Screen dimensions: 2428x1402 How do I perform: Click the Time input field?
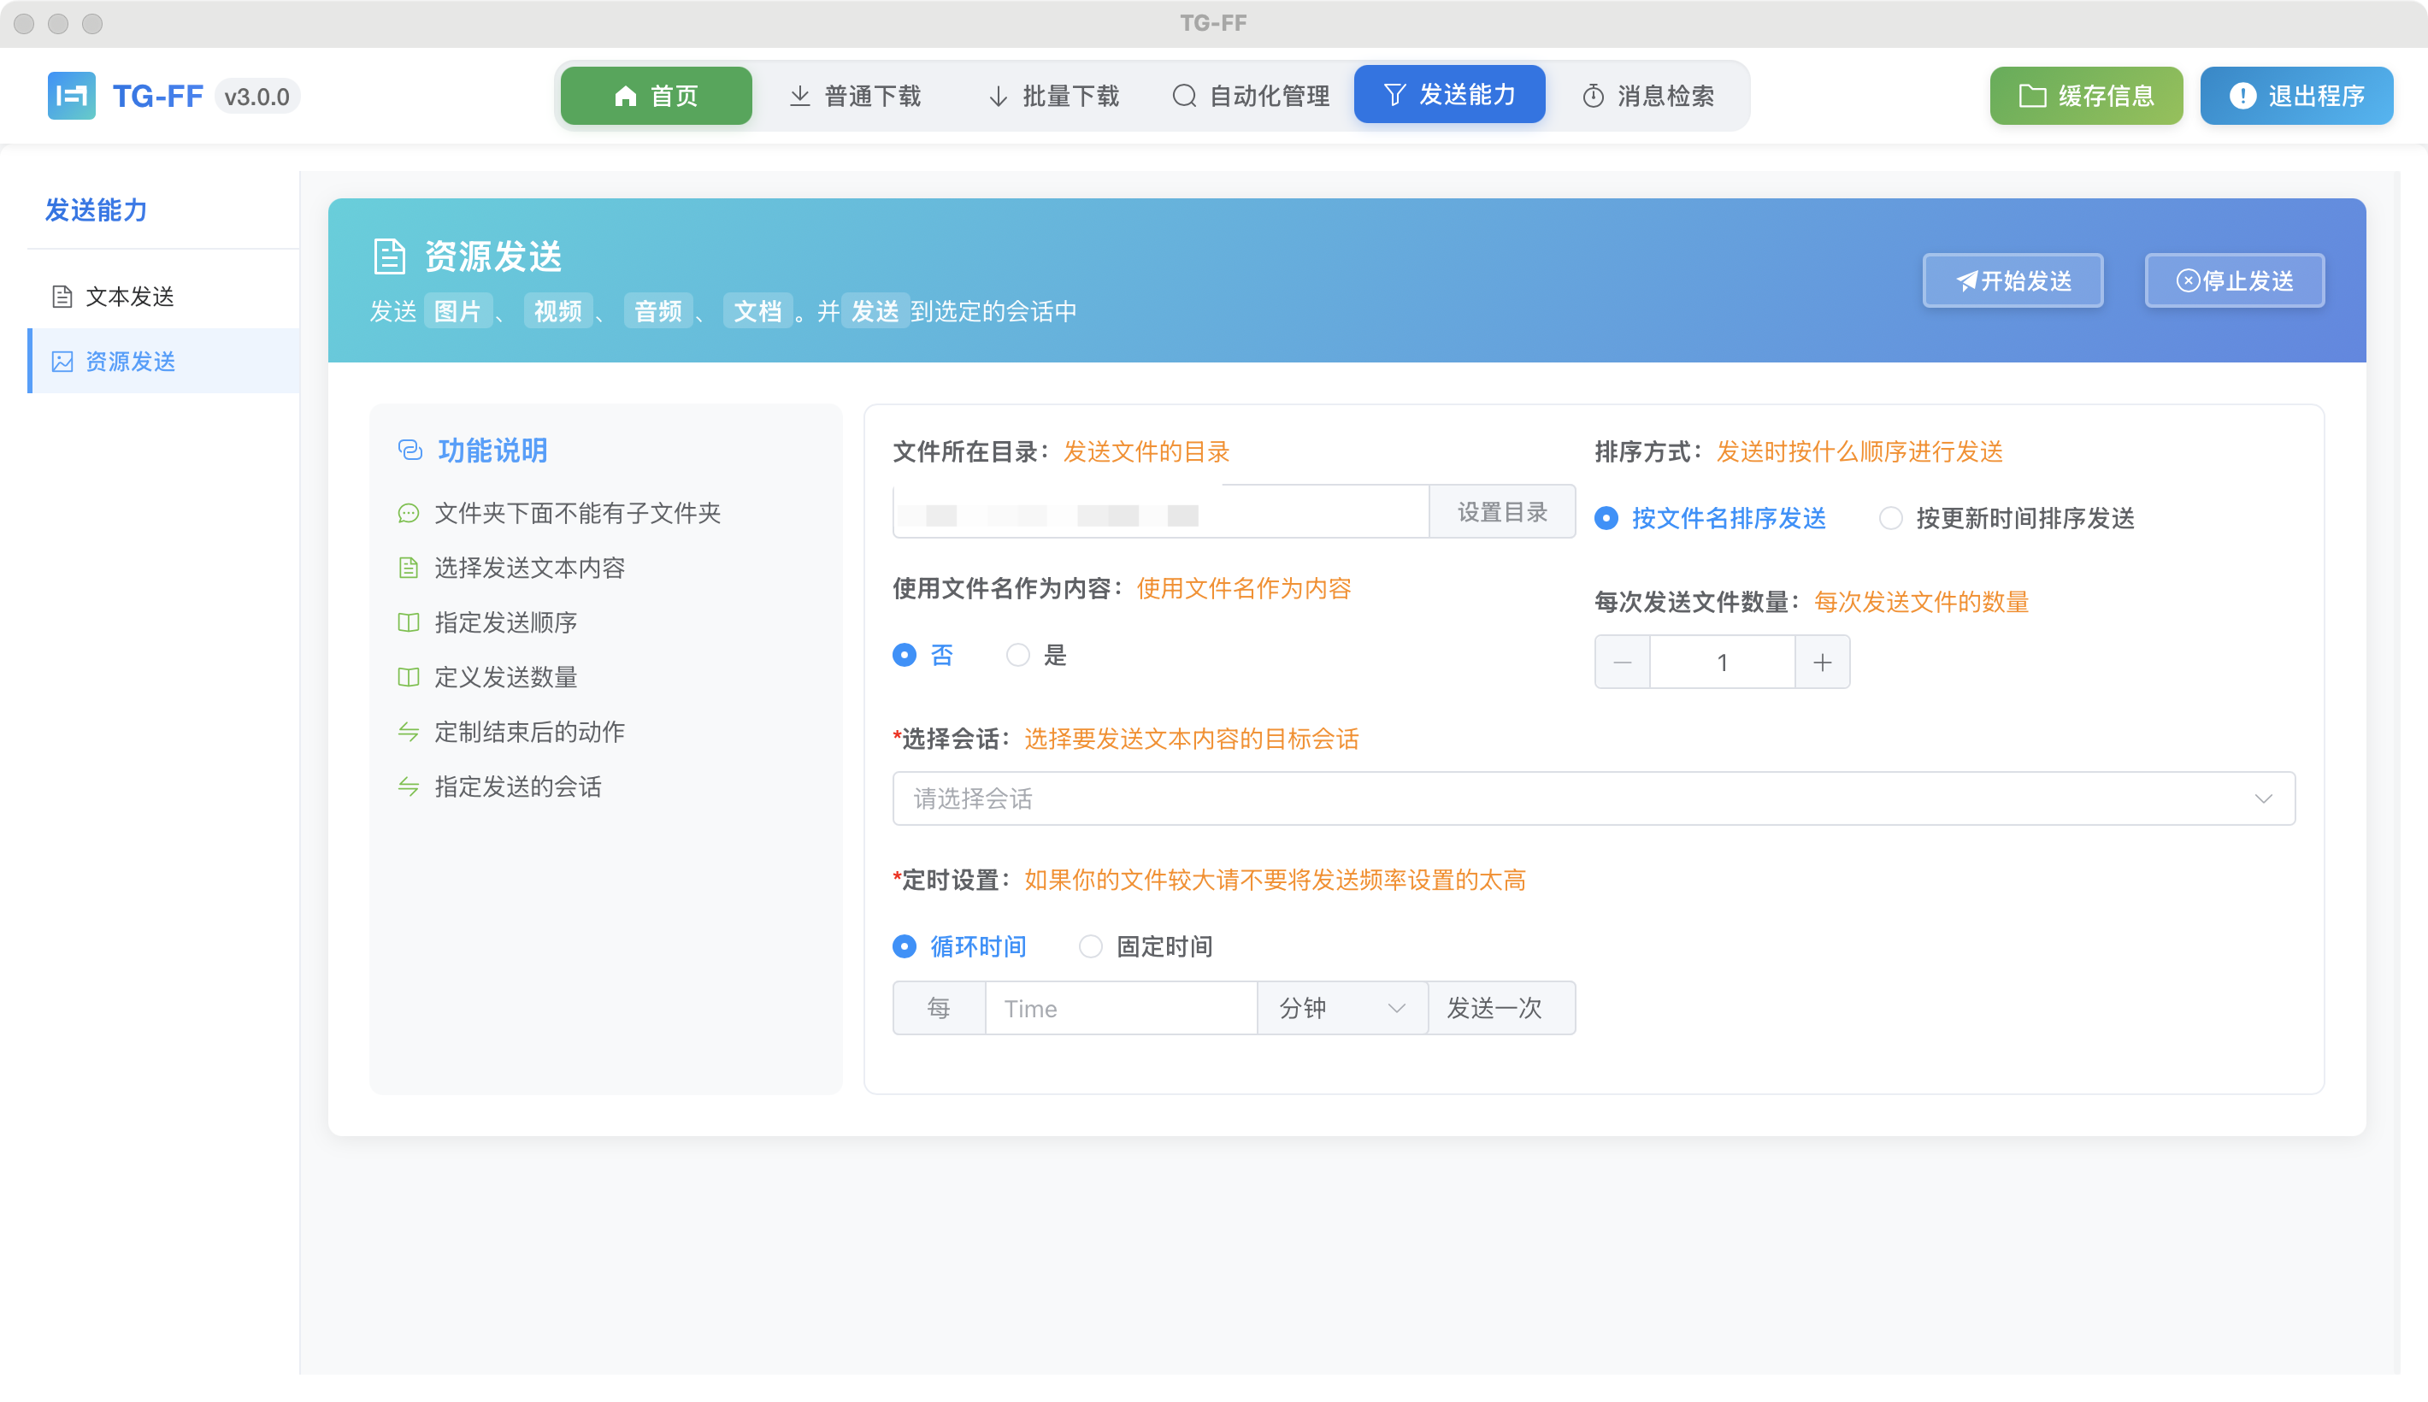click(1120, 1007)
